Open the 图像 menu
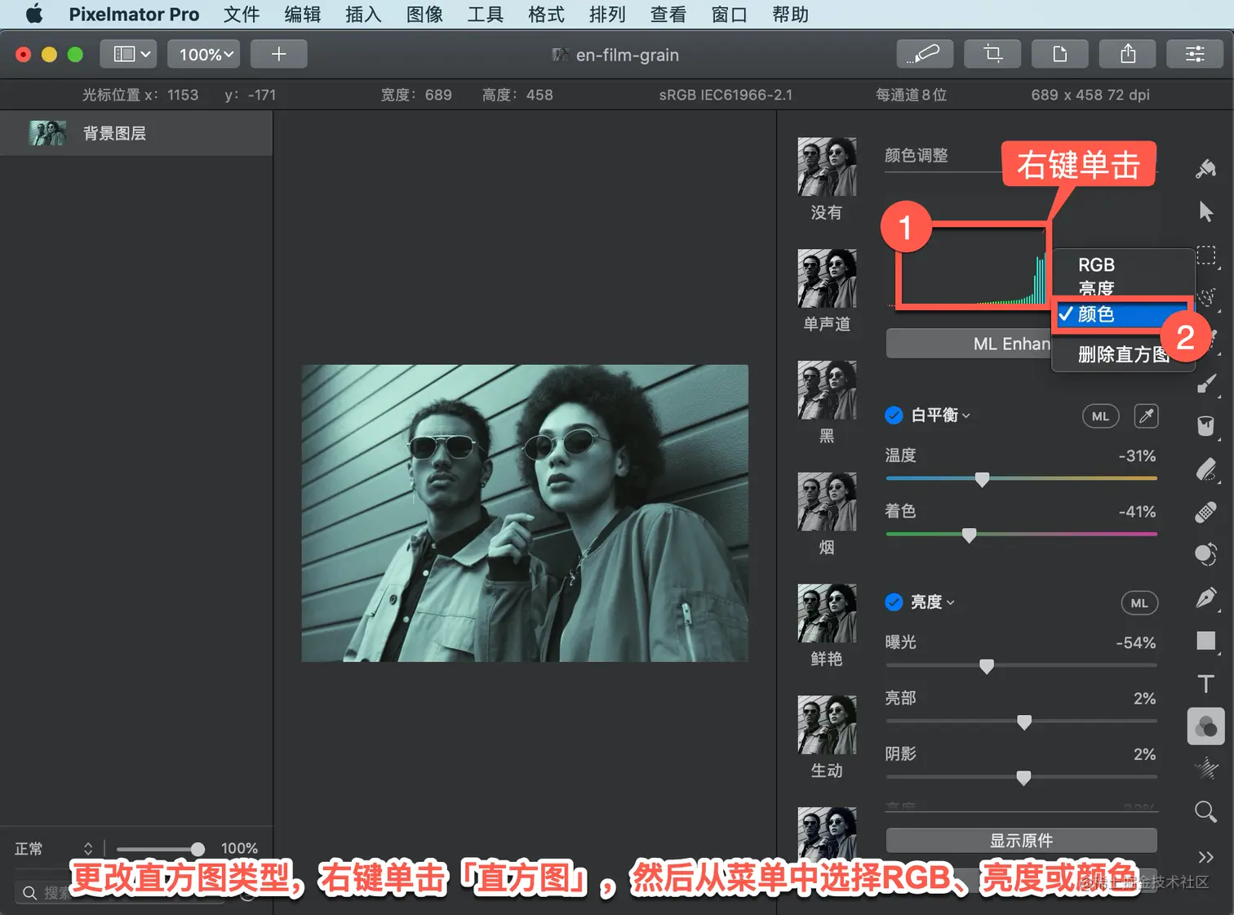This screenshot has width=1234, height=915. click(424, 15)
